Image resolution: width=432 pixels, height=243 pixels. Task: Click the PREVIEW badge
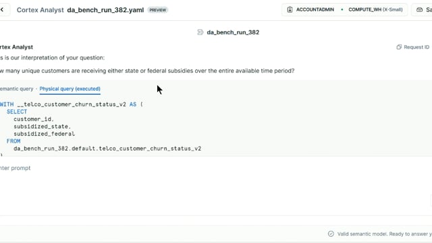(157, 10)
